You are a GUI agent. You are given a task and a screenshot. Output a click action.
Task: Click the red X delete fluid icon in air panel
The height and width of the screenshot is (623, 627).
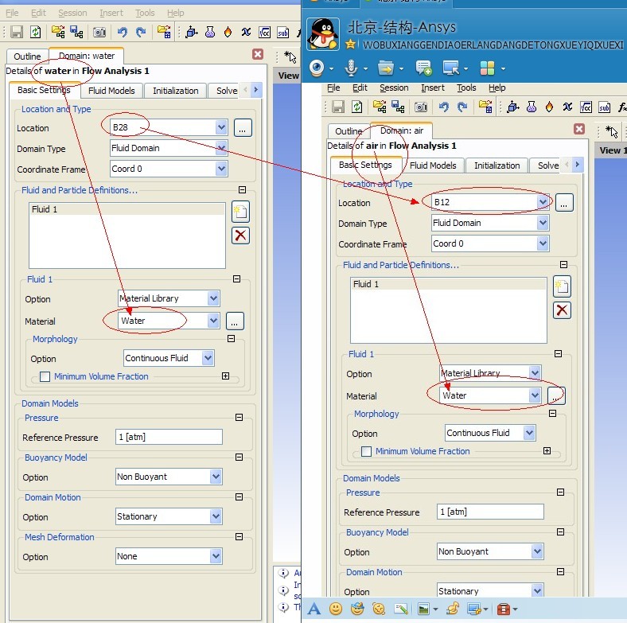coord(562,310)
